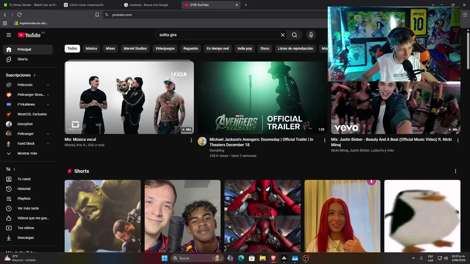Switch to the El_Henao Stream Kick tab

click(x=30, y=5)
